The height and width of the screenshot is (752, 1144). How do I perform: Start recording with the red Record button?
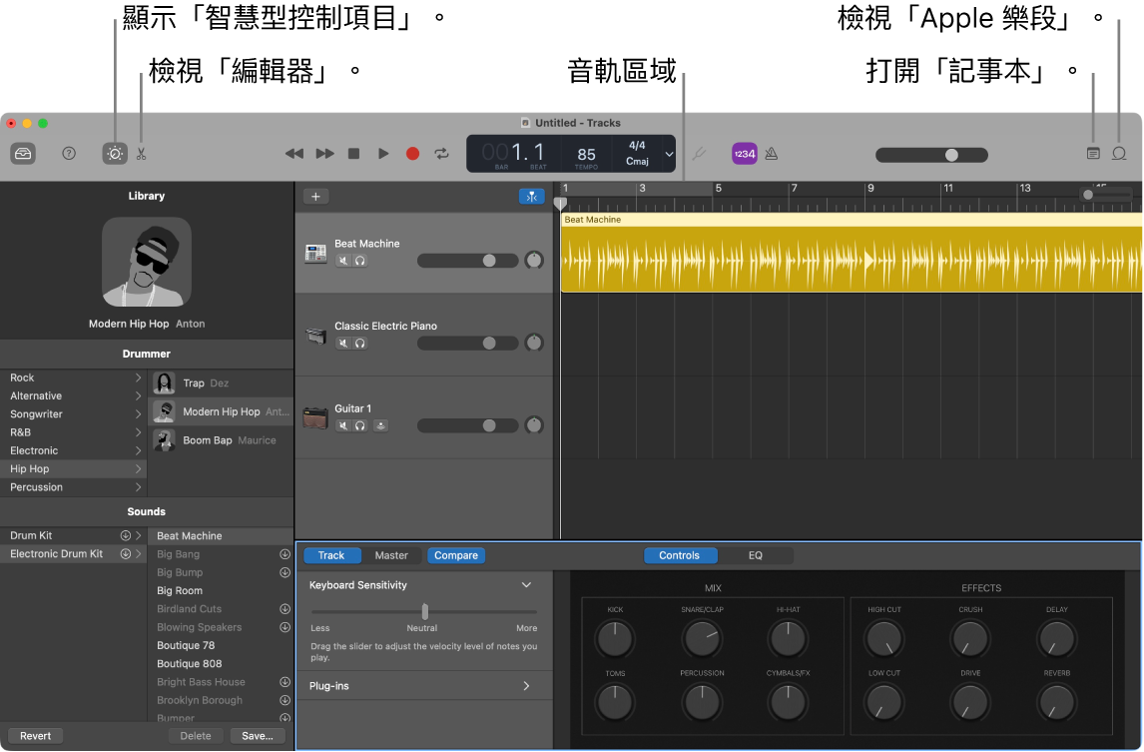click(412, 153)
